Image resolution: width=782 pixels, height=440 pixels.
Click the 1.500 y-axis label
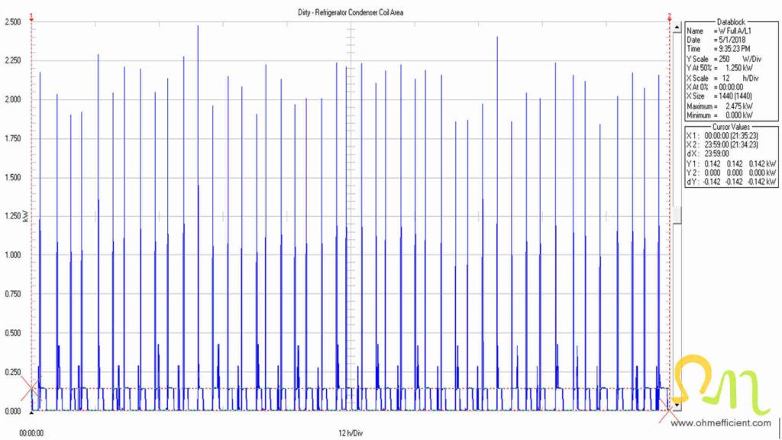tap(12, 177)
